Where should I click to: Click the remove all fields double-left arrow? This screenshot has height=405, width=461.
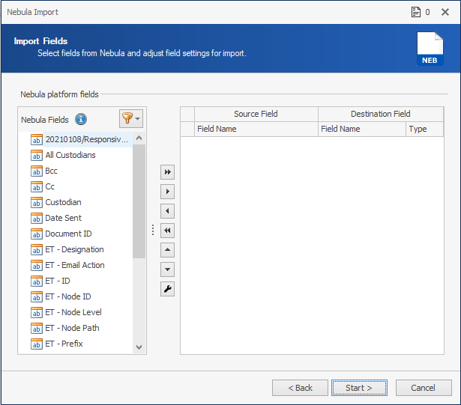coord(167,231)
